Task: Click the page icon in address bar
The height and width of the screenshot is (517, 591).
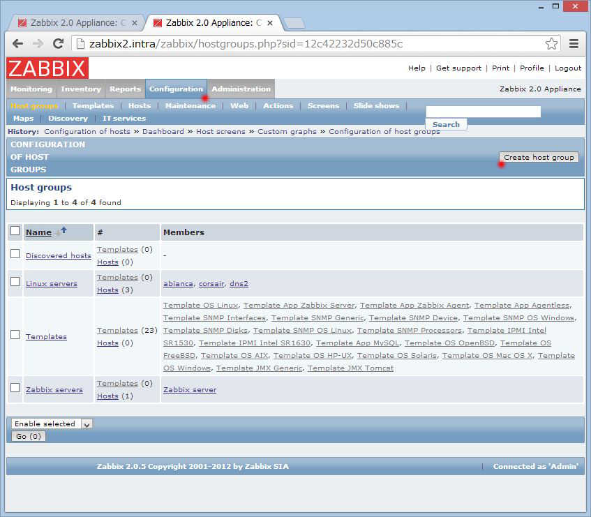Action: [x=80, y=44]
